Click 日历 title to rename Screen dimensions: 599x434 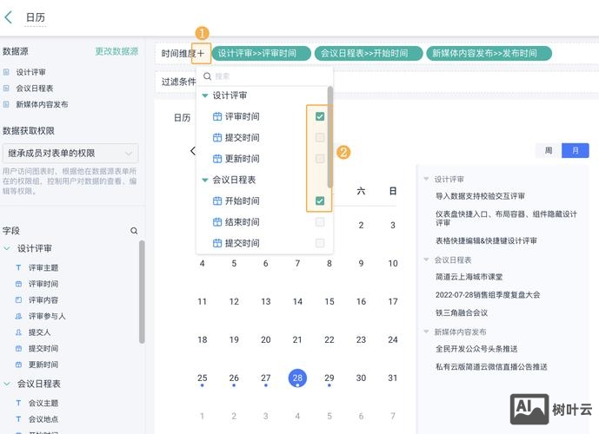(36, 17)
